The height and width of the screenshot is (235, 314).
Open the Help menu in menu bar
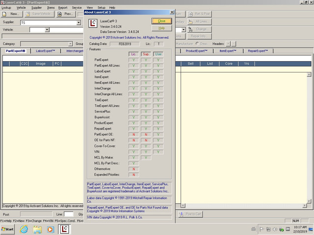point(112,8)
